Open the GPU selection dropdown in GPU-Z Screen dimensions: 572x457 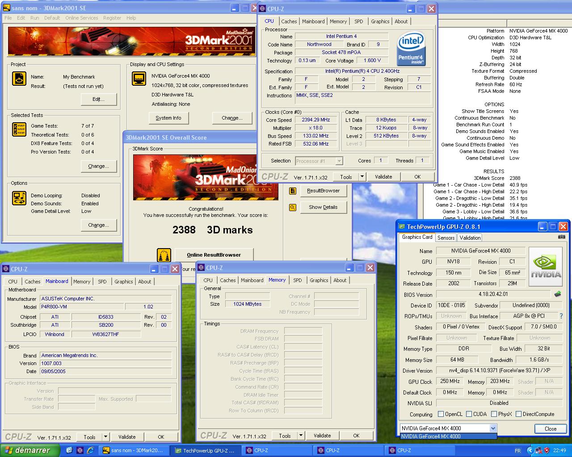(x=493, y=428)
